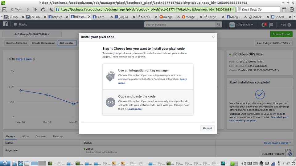Click the Set up pixel button

coord(67,43)
